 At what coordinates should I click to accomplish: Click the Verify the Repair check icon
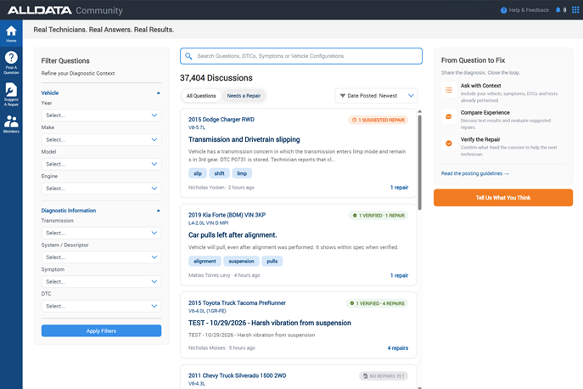tap(449, 144)
